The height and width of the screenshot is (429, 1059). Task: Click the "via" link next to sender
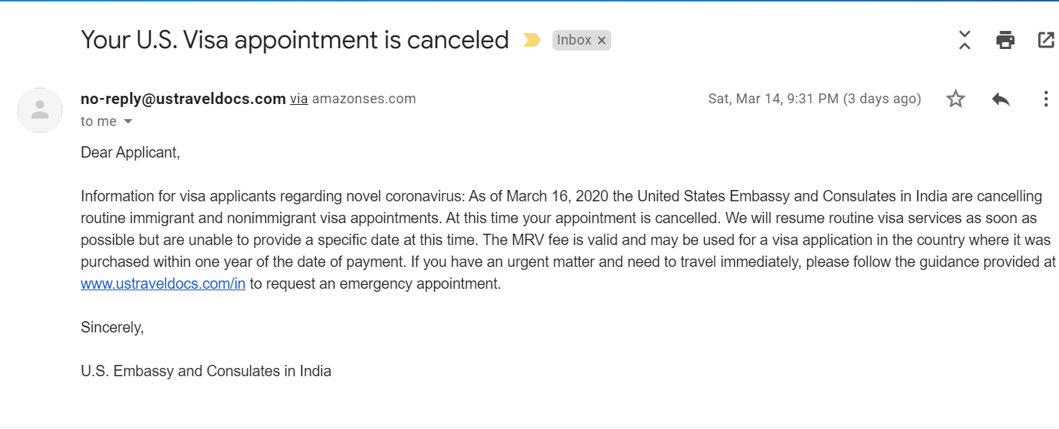pyautogui.click(x=299, y=99)
